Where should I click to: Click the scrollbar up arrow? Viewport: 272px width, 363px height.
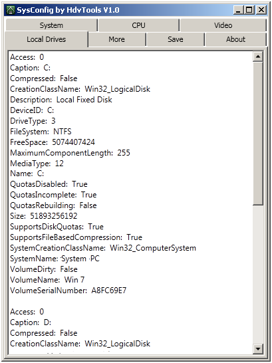tap(258, 57)
